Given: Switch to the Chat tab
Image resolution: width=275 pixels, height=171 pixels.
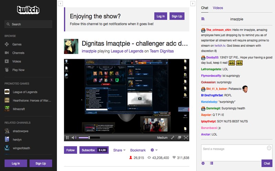Looking at the screenshot, I should pyautogui.click(x=205, y=8).
